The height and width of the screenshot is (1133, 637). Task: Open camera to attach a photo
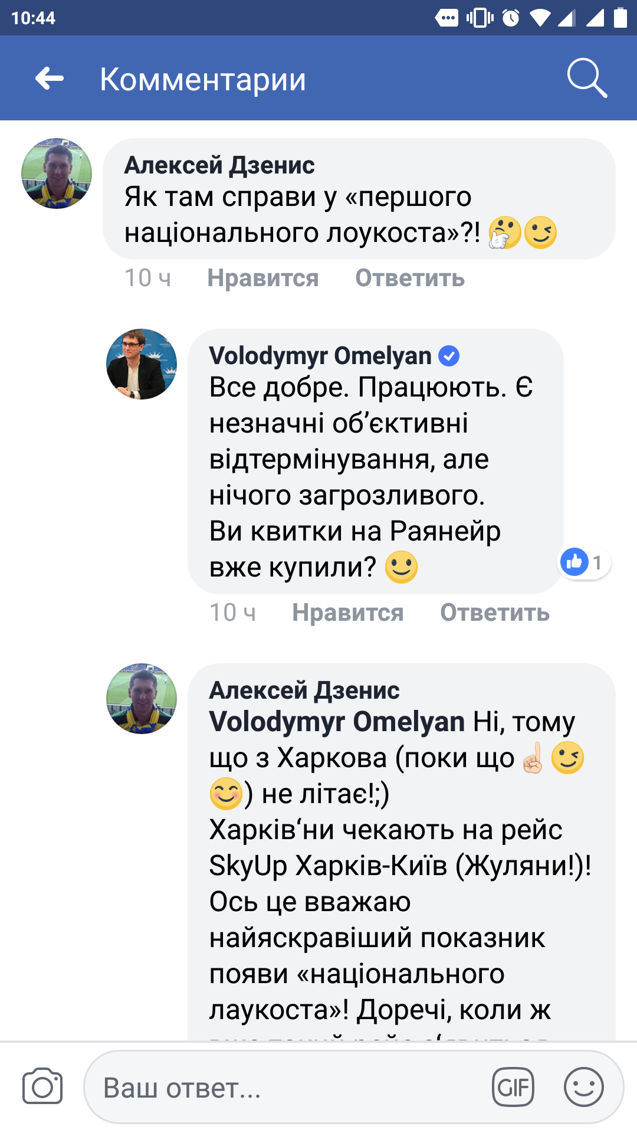(42, 1086)
